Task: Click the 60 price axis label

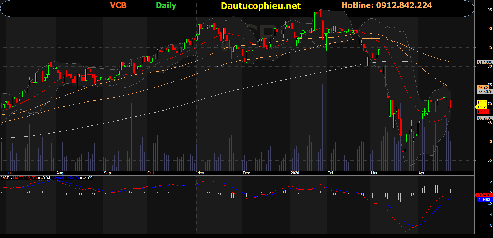Action: point(489,142)
